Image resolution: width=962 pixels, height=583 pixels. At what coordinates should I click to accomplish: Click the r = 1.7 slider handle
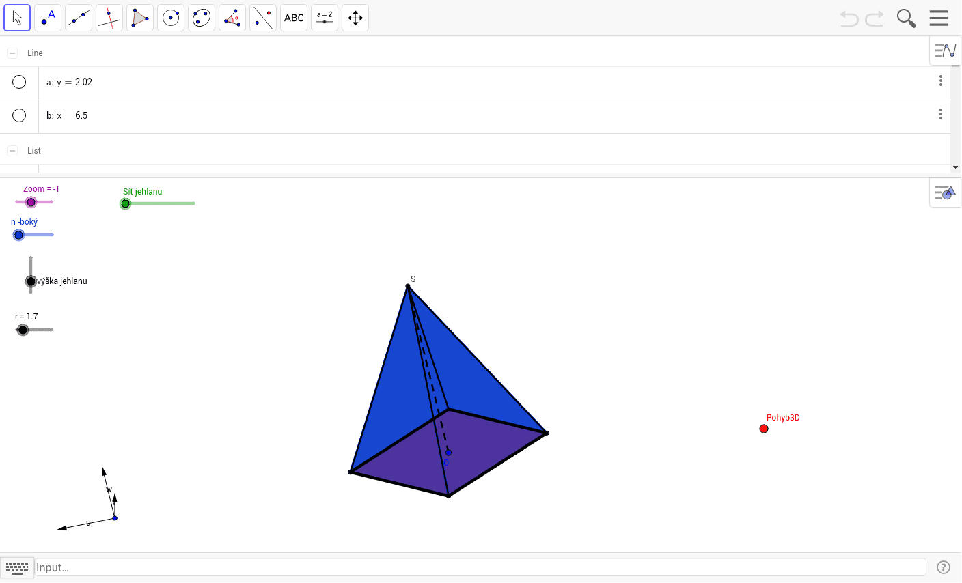click(x=23, y=330)
